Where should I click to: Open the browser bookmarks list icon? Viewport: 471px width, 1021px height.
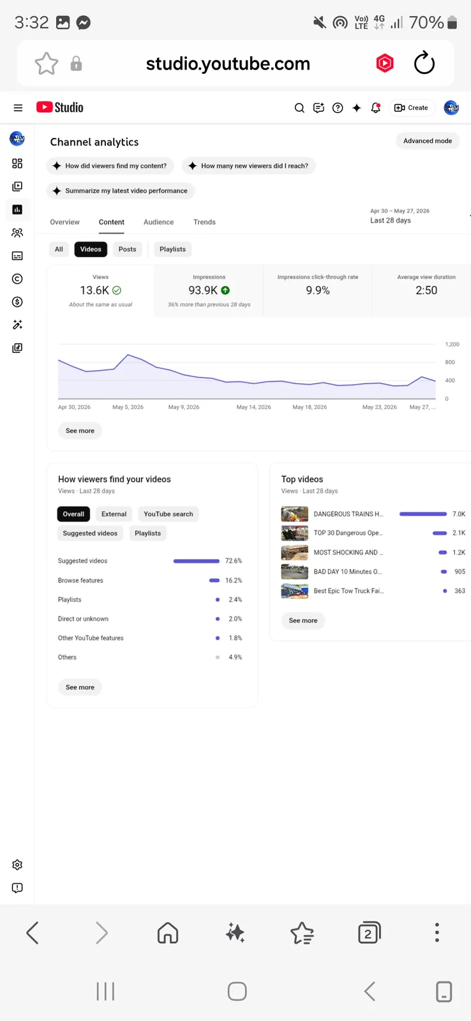coord(302,933)
